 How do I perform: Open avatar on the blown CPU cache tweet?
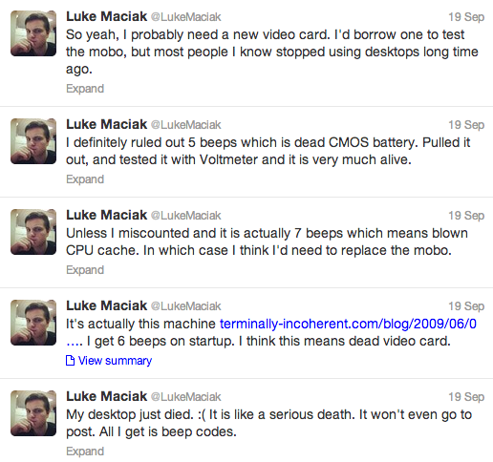coord(33,232)
